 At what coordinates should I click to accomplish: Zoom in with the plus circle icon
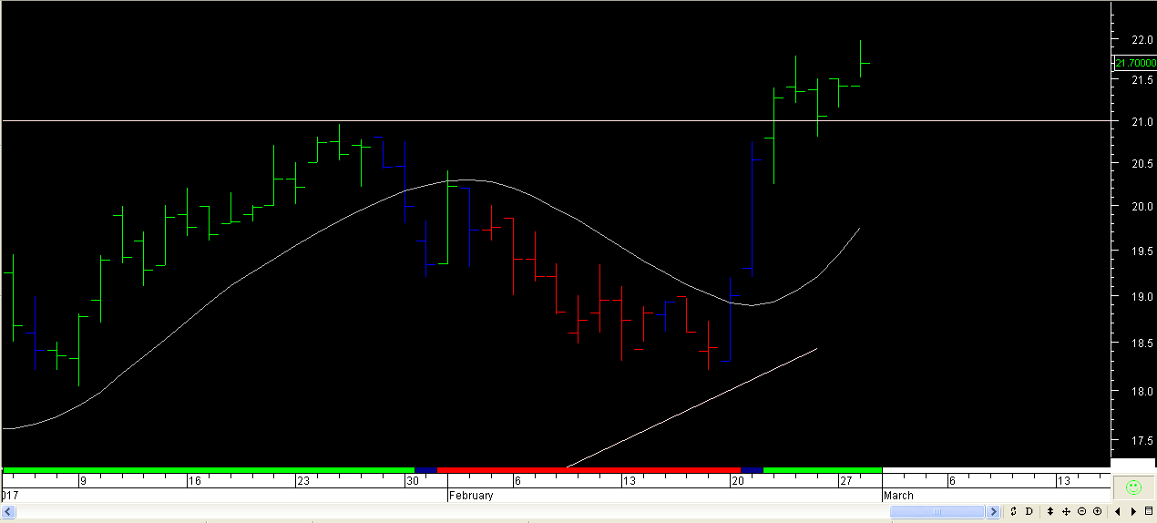click(x=1097, y=511)
